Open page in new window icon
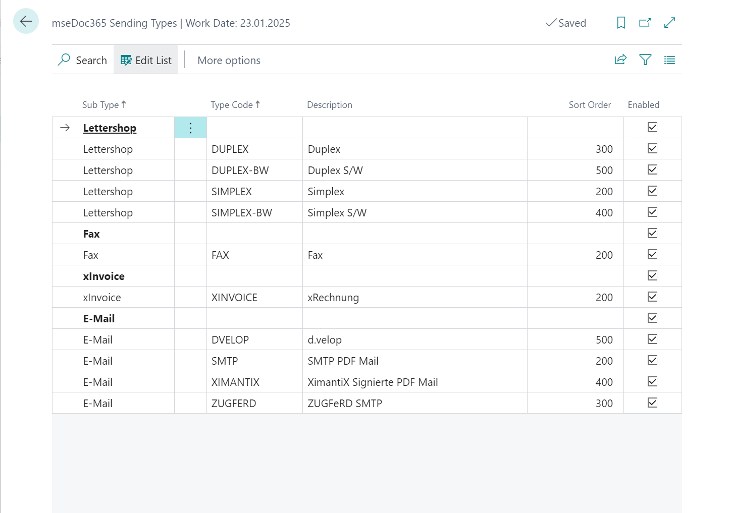Image resolution: width=732 pixels, height=513 pixels. [x=645, y=23]
